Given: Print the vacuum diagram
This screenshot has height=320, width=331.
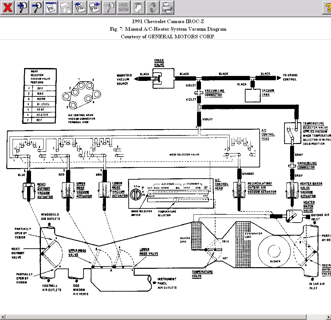Looking at the screenshot, I should [x=167, y=7].
